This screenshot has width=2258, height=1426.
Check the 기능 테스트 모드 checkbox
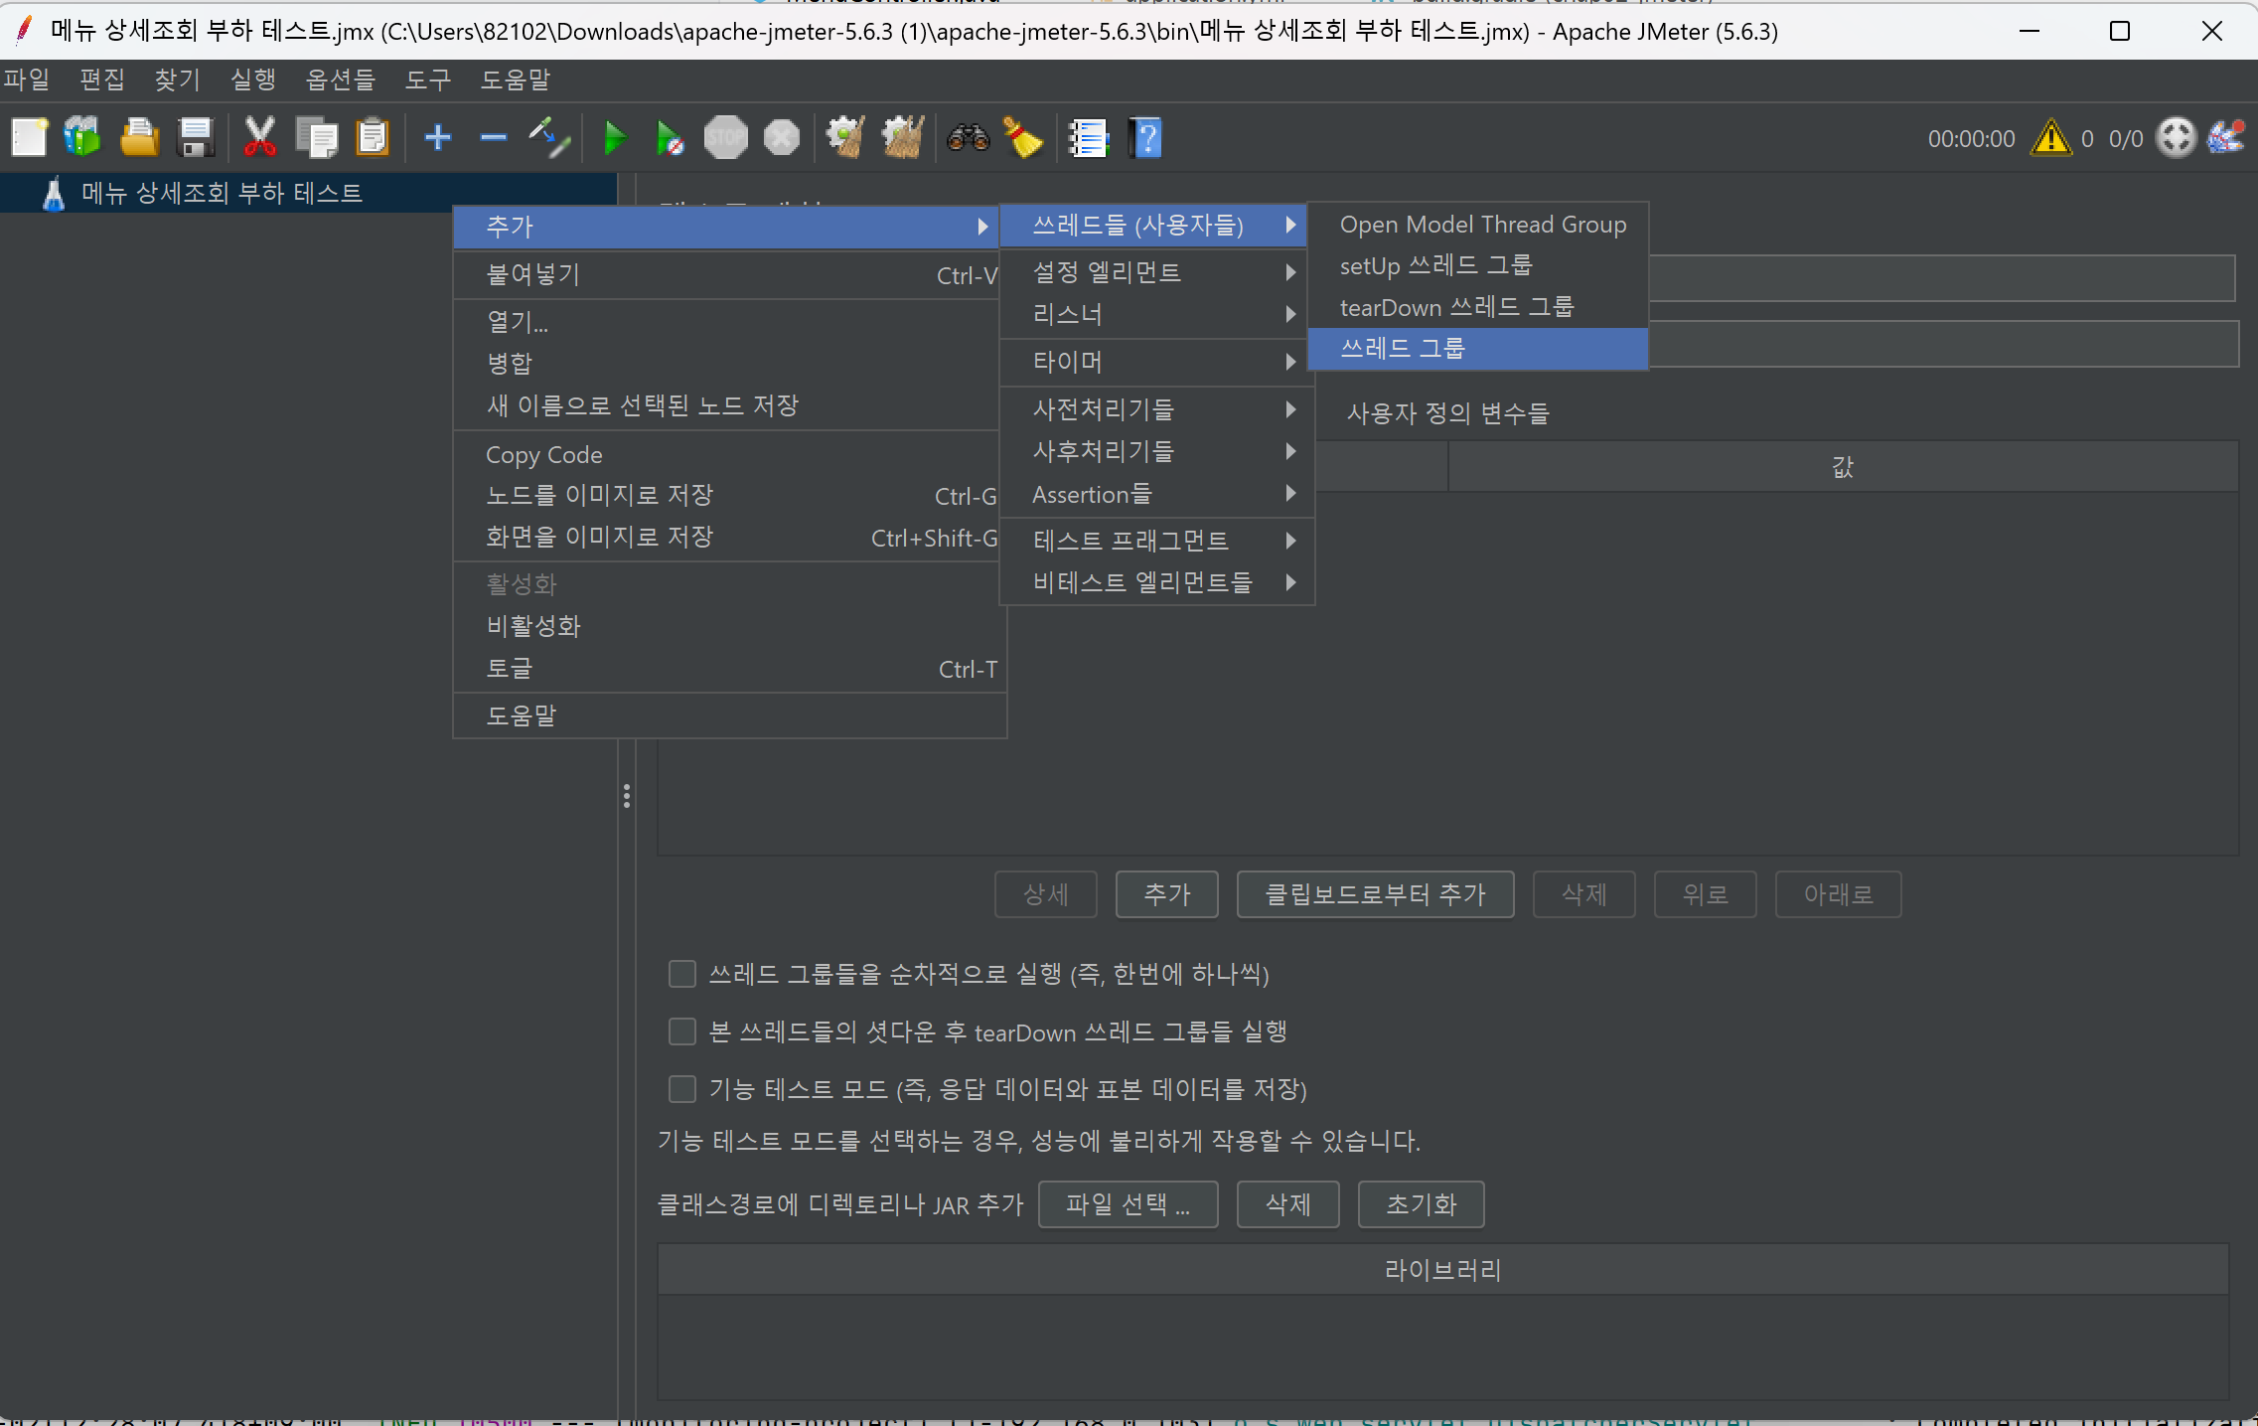(682, 1089)
